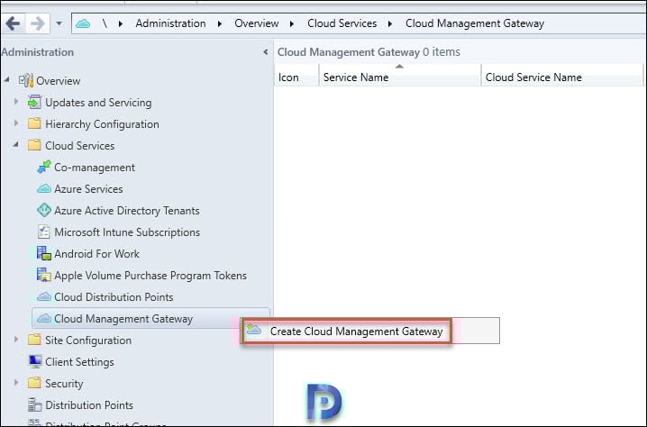The width and height of the screenshot is (647, 427).
Task: Collapse the Overview tree node
Action: [x=6, y=79]
